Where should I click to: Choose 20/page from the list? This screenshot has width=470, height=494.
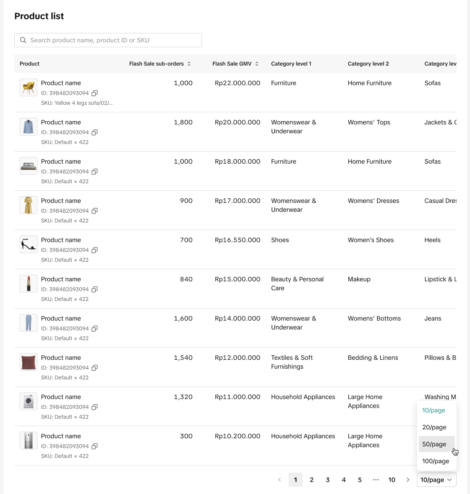point(434,427)
